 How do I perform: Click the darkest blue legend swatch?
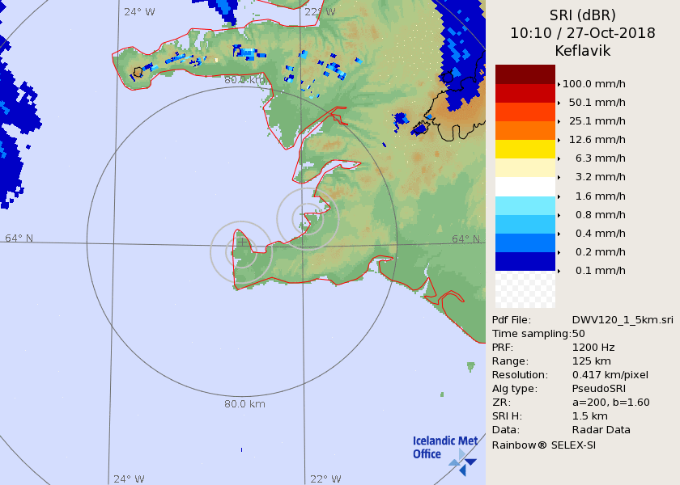point(525,261)
